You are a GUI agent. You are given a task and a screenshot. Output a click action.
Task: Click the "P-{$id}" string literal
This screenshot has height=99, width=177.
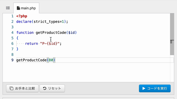[x=50, y=43]
